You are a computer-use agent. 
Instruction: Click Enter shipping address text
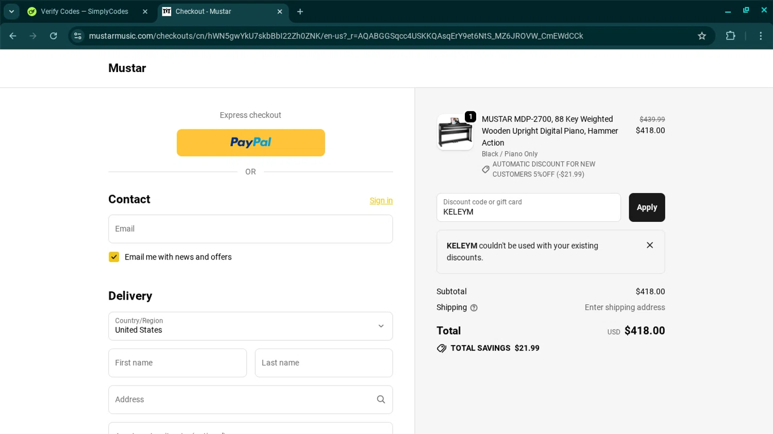(625, 307)
